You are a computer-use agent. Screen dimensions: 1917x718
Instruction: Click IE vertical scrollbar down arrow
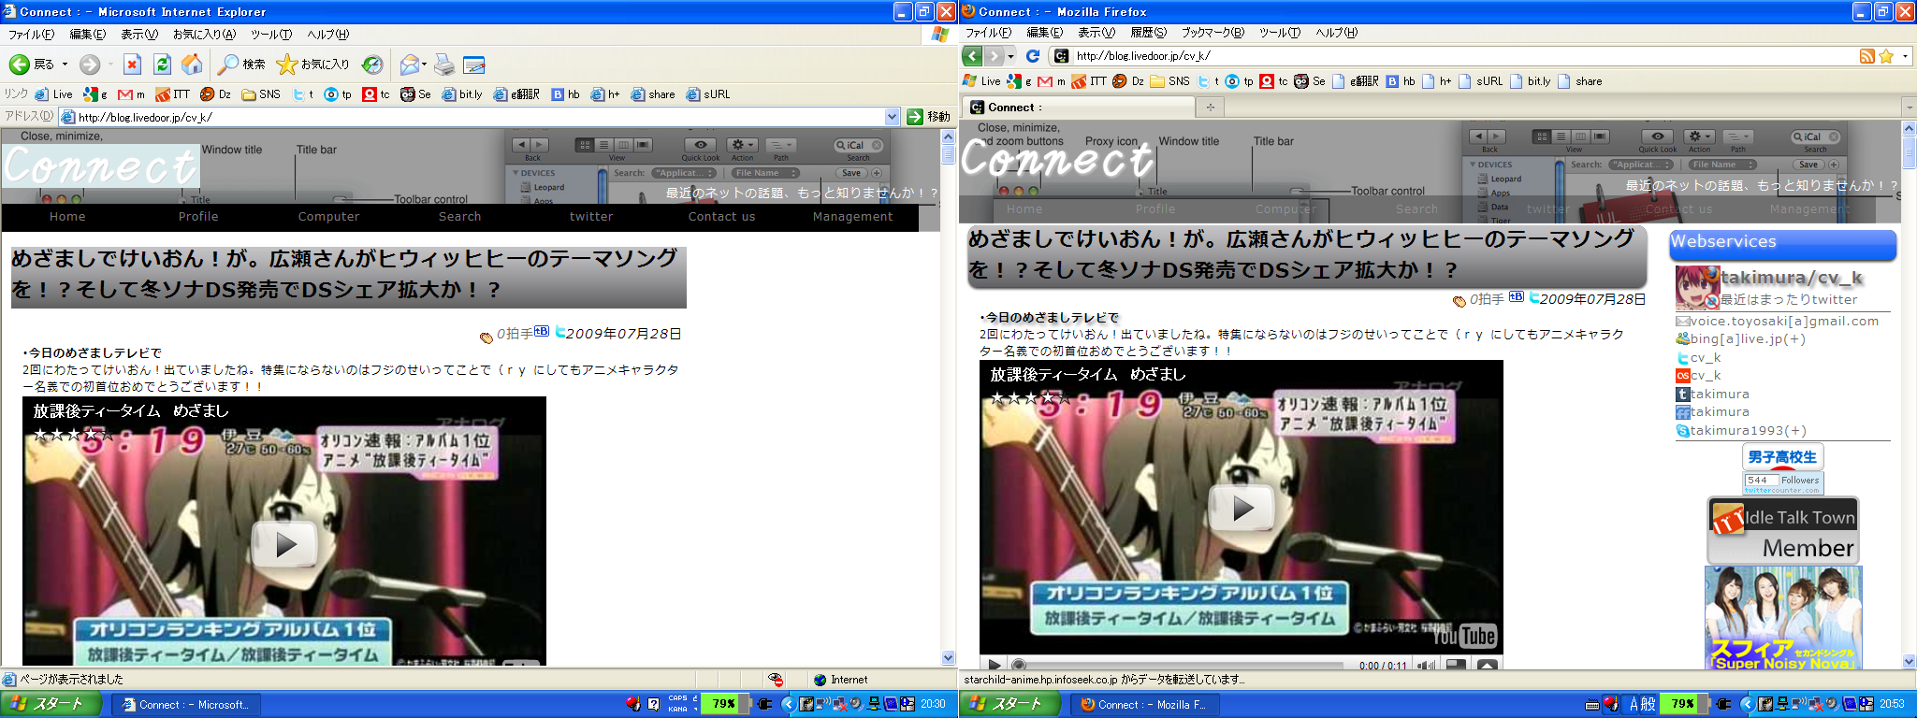click(x=948, y=658)
